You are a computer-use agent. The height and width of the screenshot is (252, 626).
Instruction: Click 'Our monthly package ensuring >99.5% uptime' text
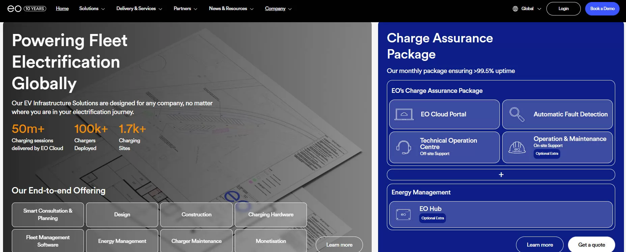point(451,71)
